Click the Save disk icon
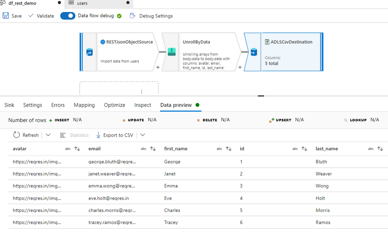 (6, 16)
